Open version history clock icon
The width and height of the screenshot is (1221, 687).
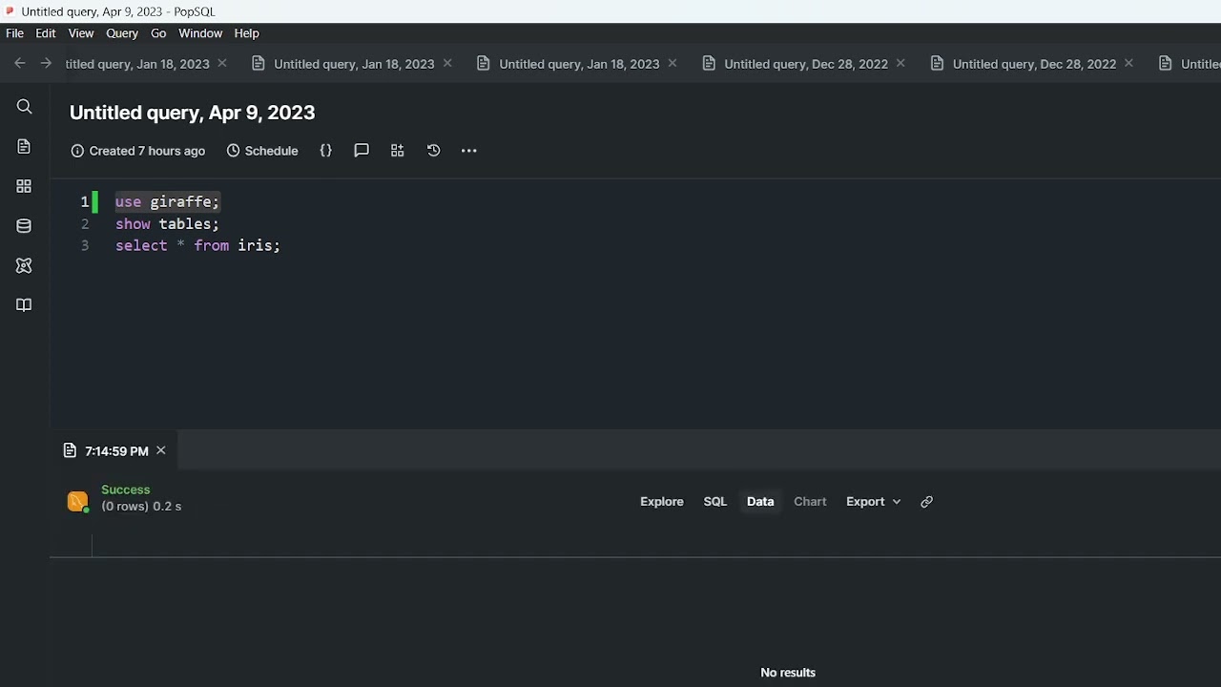[x=433, y=151]
